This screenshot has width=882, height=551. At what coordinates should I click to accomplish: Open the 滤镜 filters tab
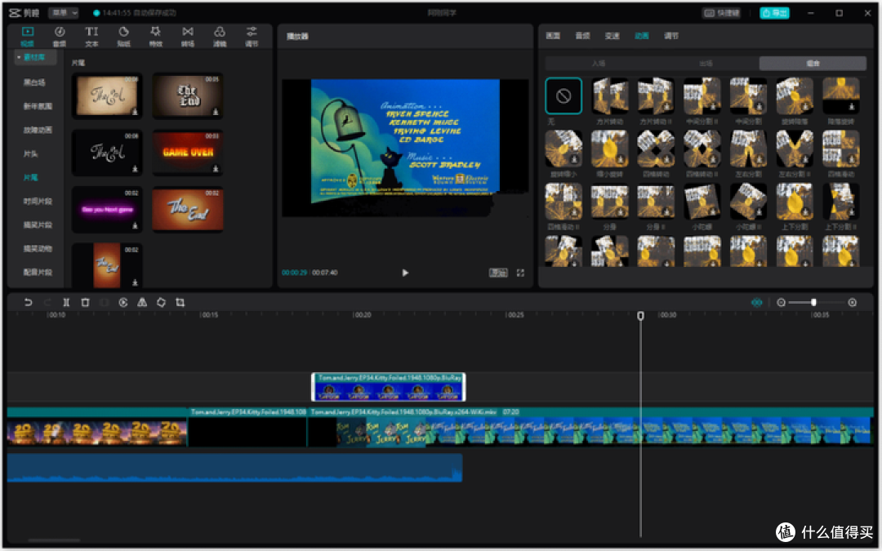220,36
